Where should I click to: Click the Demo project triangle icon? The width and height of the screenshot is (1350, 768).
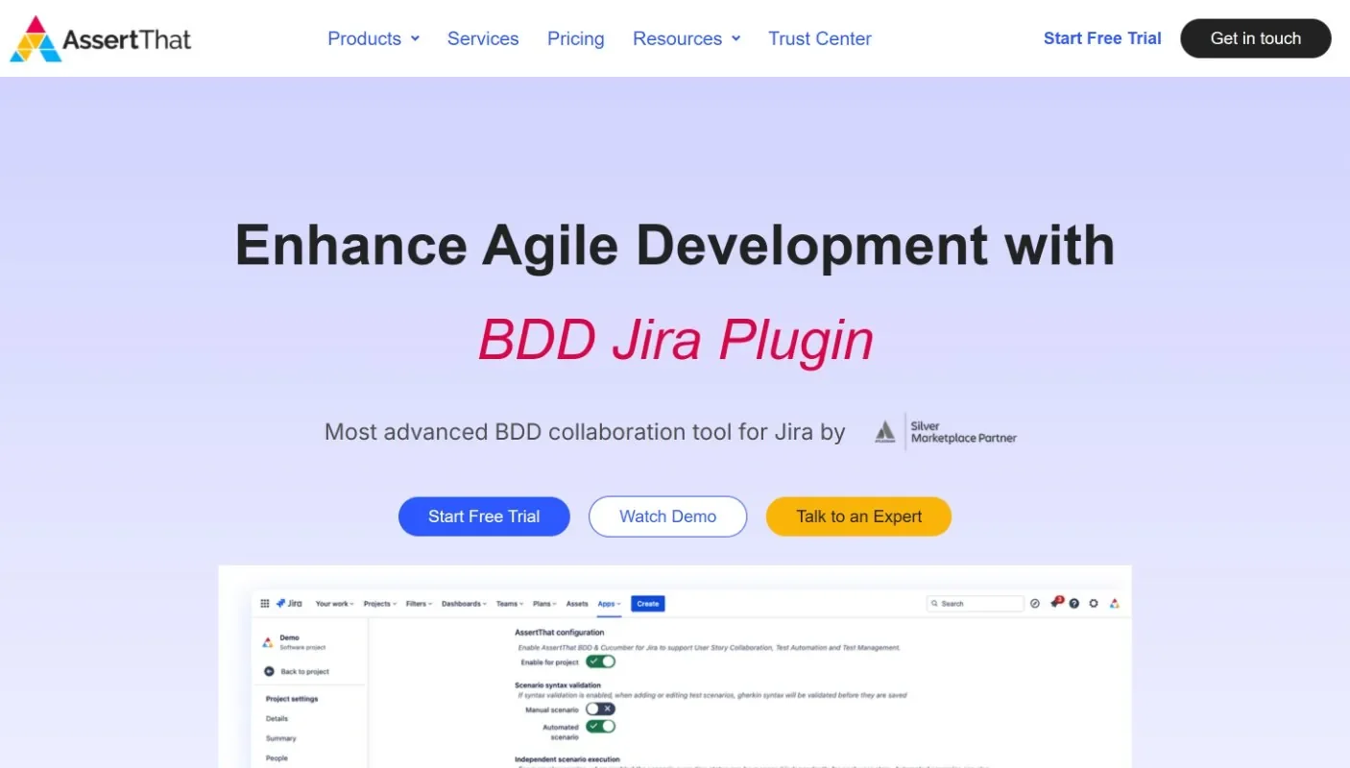267,641
